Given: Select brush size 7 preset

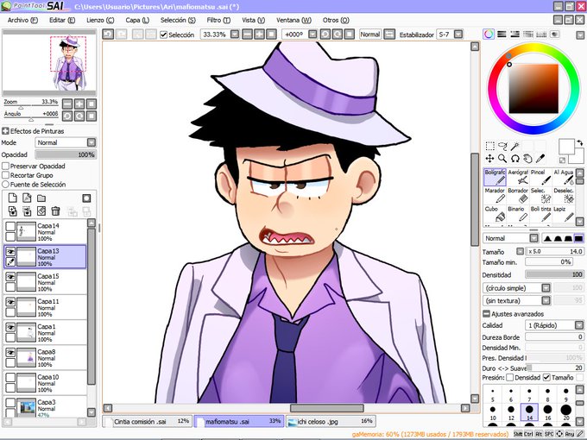Looking at the screenshot, I should [529, 394].
